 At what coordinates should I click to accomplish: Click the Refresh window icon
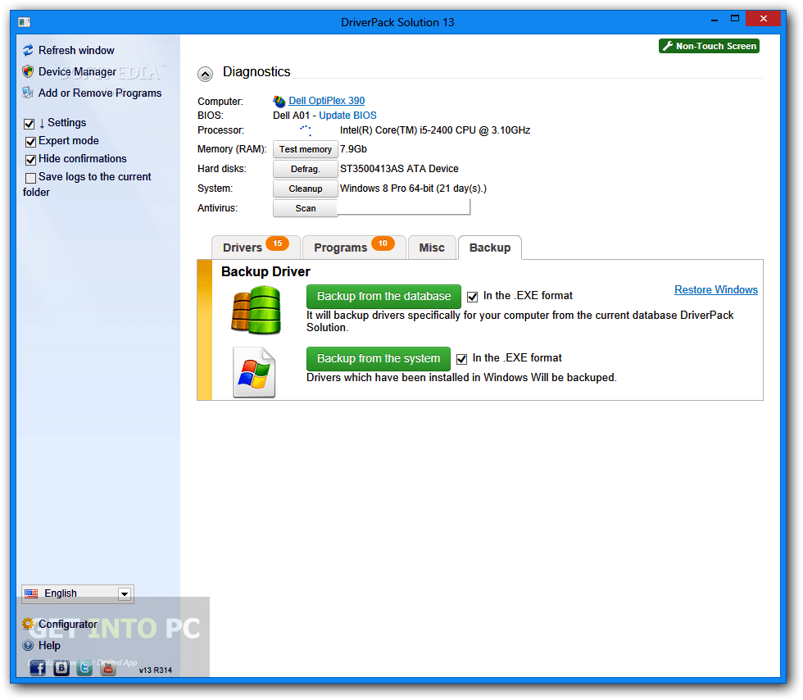[27, 50]
